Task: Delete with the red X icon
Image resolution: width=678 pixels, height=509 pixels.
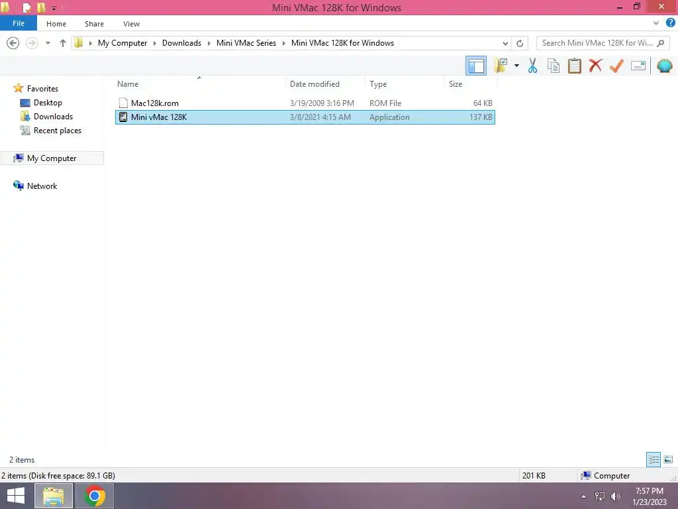Action: (595, 66)
